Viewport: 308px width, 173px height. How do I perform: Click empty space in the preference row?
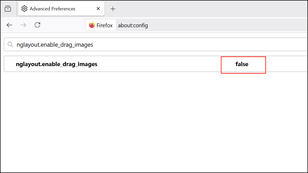pos(161,64)
